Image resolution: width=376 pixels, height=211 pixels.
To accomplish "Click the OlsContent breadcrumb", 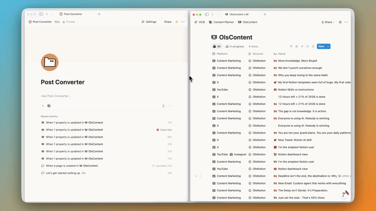I will pyautogui.click(x=248, y=22).
